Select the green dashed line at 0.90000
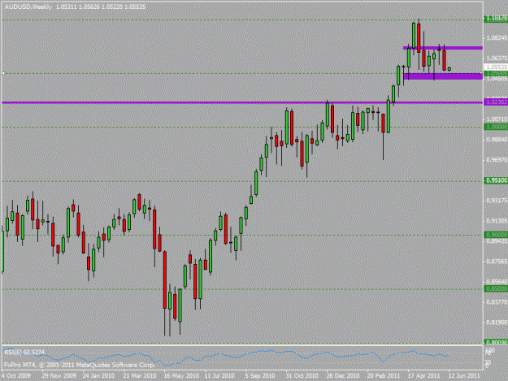 [242, 235]
